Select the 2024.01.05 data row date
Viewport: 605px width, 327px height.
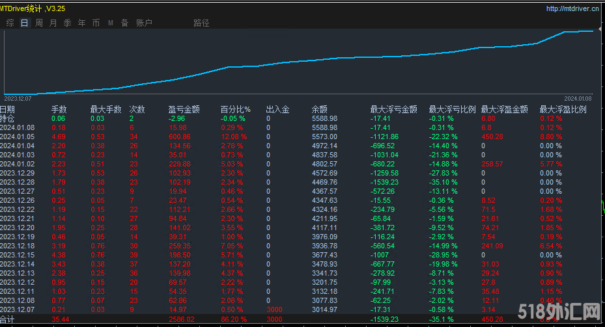click(x=17, y=137)
